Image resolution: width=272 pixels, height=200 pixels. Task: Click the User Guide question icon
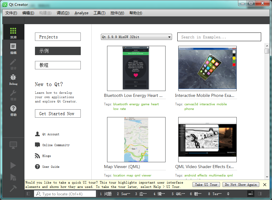(37, 167)
